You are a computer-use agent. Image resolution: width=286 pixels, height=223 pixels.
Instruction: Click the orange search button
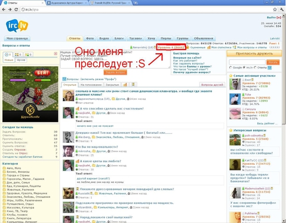pos(273,62)
